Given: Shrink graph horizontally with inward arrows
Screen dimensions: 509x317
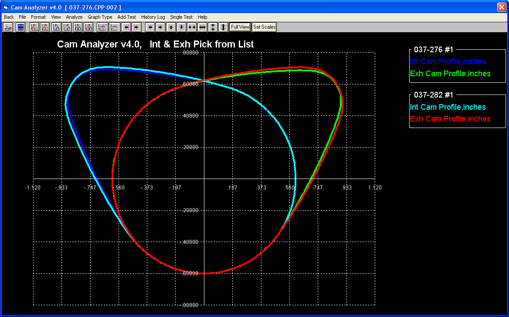Looking at the screenshot, I should (192, 27).
